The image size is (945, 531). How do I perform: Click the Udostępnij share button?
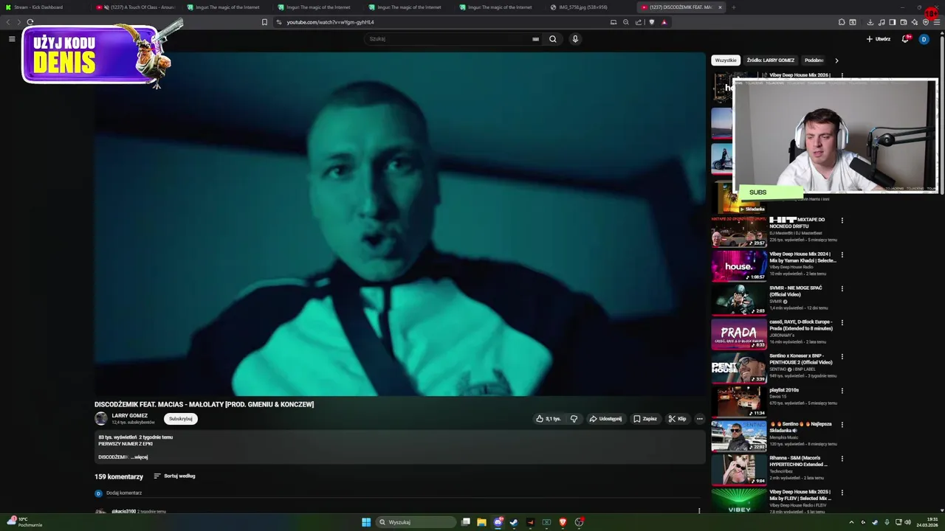coord(605,419)
